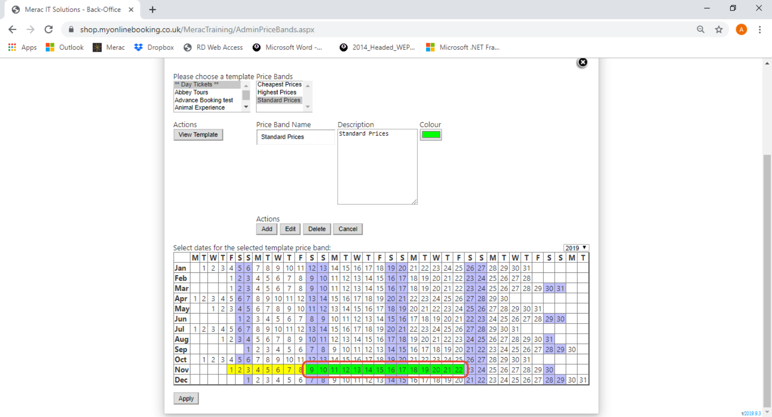Close the price bands popup dialog
This screenshot has height=417, width=772.
[582, 62]
